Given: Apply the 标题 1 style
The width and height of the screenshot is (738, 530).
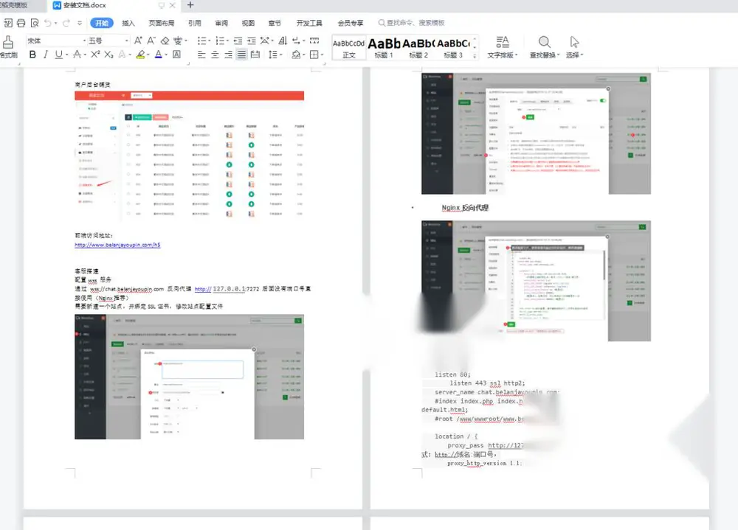Looking at the screenshot, I should [384, 47].
